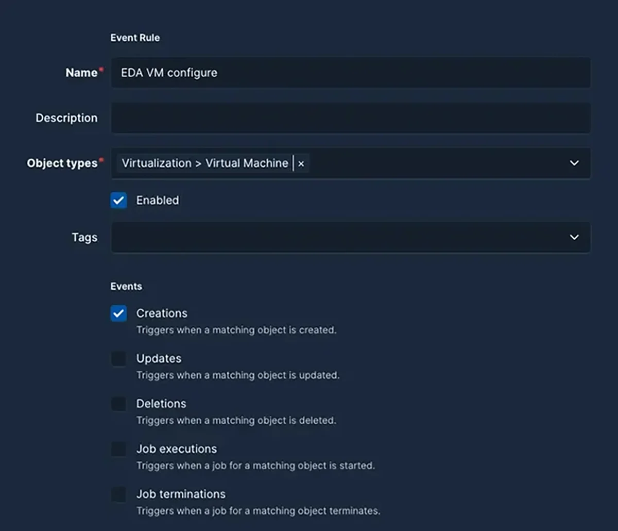Click the Updates label text

pos(159,359)
